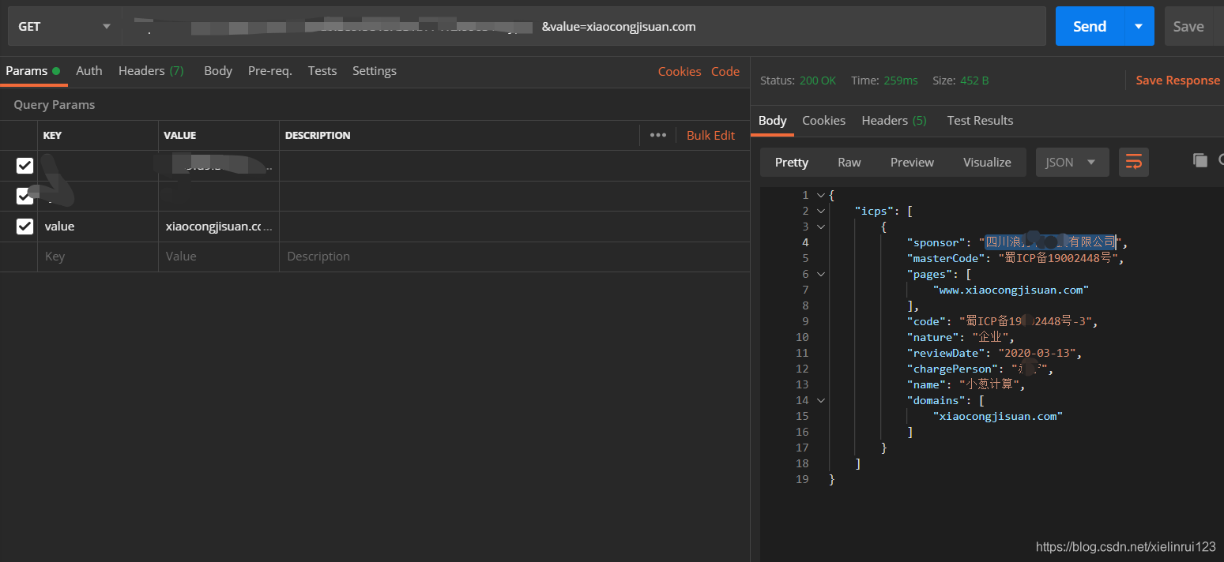The height and width of the screenshot is (562, 1224).
Task: Click the 452 B size value
Action: 974,81
